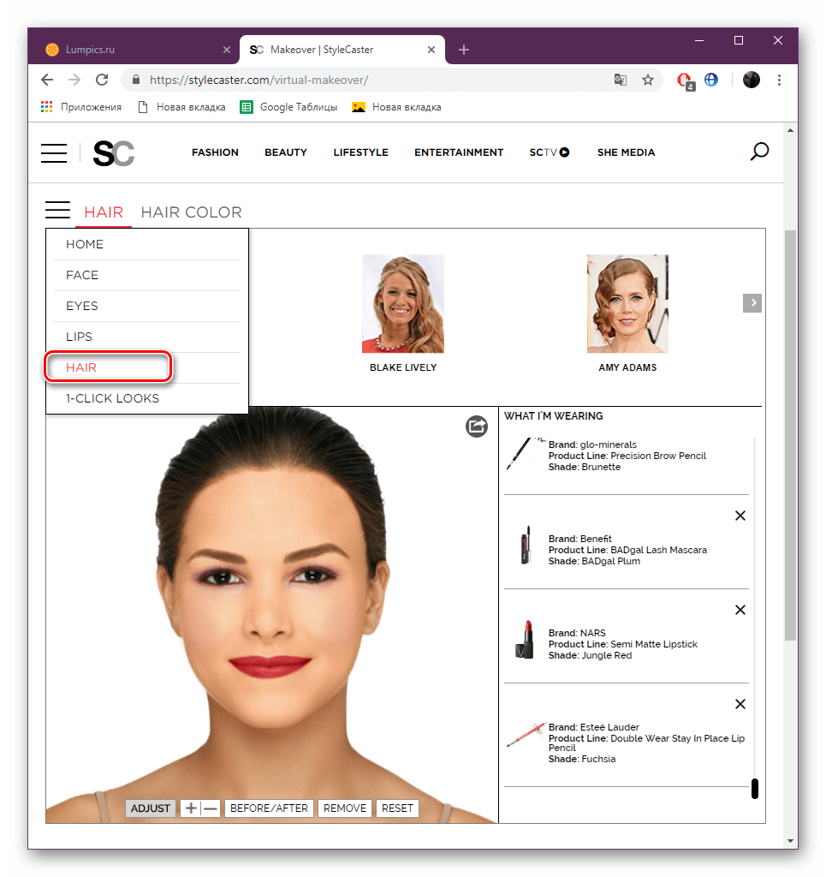Screen dimensions: 826x877
Task: Remove the Estee Lauder Lip Pencil item
Action: (740, 704)
